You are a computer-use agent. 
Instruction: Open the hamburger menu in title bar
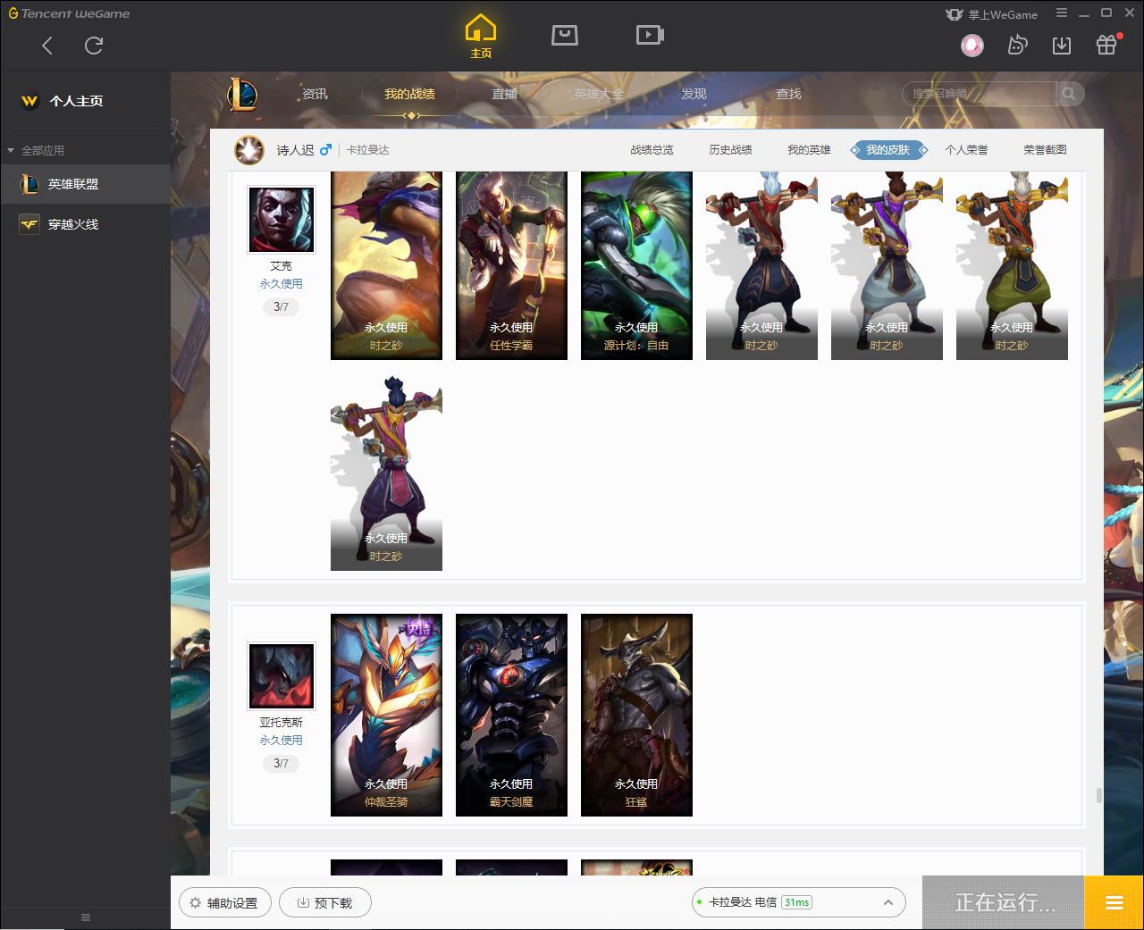click(1062, 13)
